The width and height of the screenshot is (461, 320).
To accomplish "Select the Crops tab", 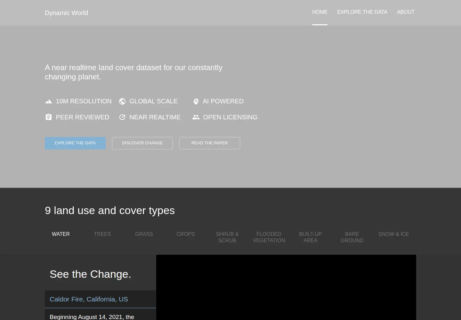I will point(186,234).
